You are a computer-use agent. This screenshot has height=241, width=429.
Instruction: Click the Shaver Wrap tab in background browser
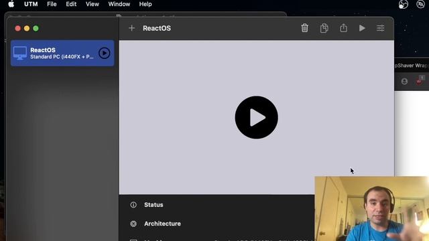412,66
